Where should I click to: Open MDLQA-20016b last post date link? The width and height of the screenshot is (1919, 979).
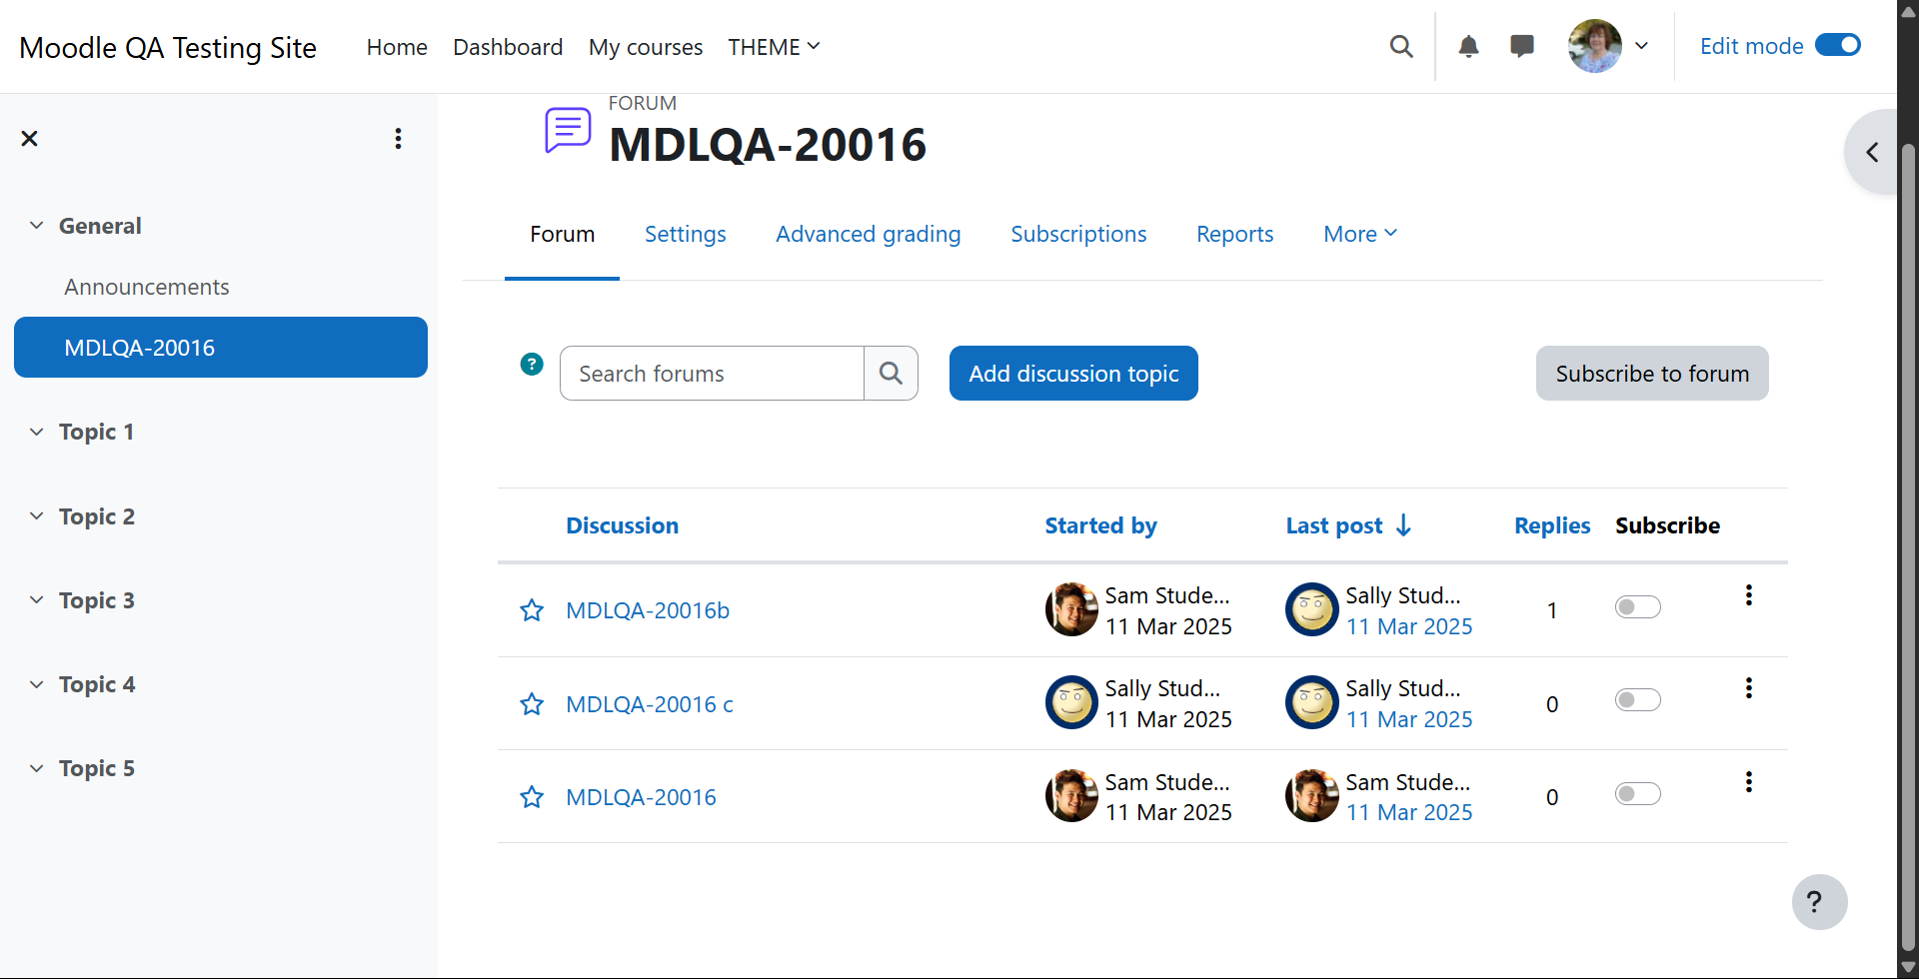click(1409, 626)
